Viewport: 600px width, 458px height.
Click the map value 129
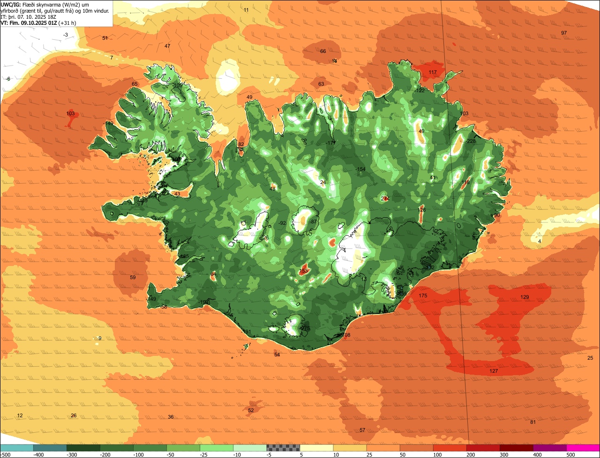525,297
